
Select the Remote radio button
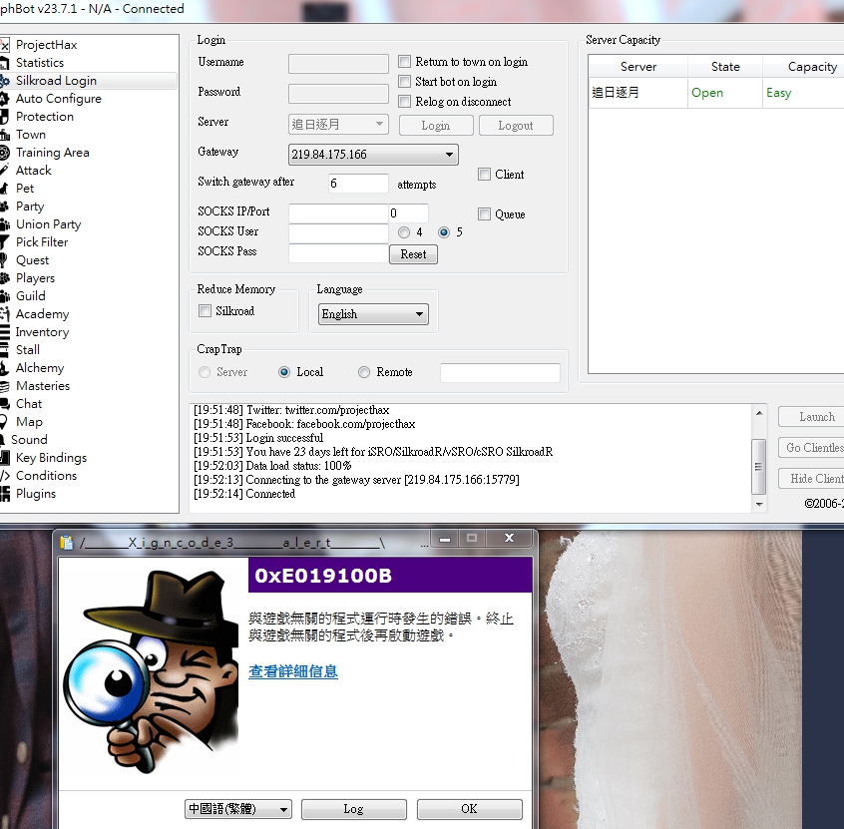(x=364, y=372)
